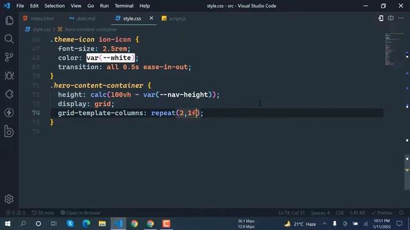Open the Source Control view
This screenshot has height=230, width=410.
9,57
